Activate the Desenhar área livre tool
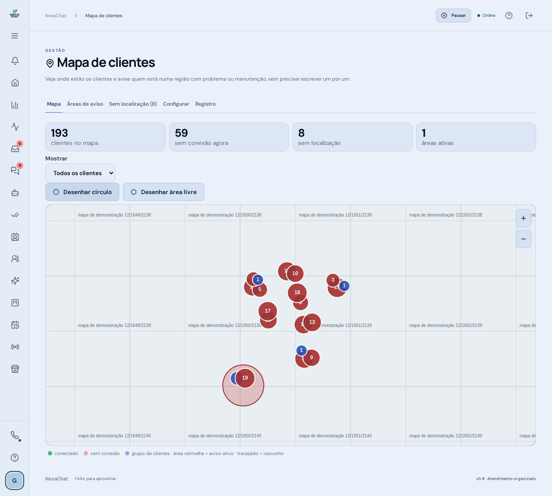 [163, 192]
